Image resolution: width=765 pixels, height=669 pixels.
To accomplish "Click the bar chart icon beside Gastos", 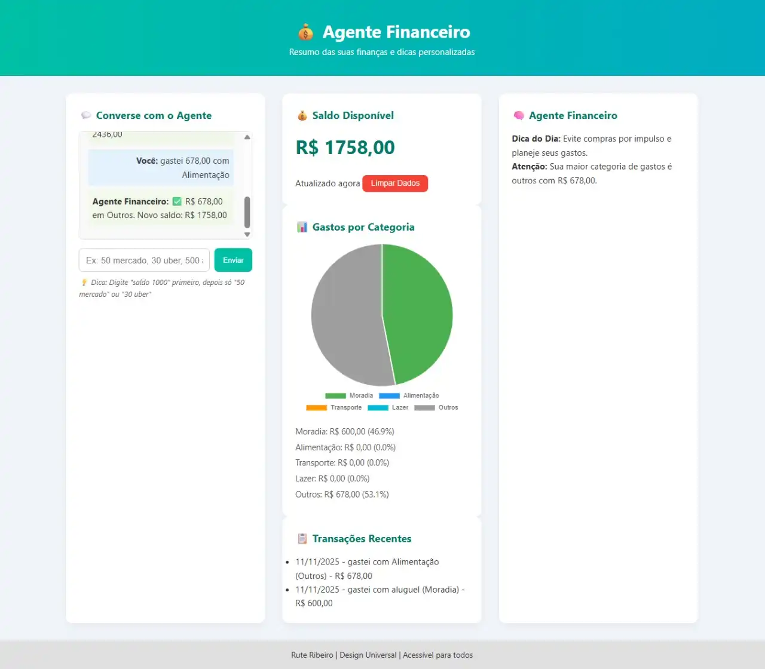I will pos(302,227).
